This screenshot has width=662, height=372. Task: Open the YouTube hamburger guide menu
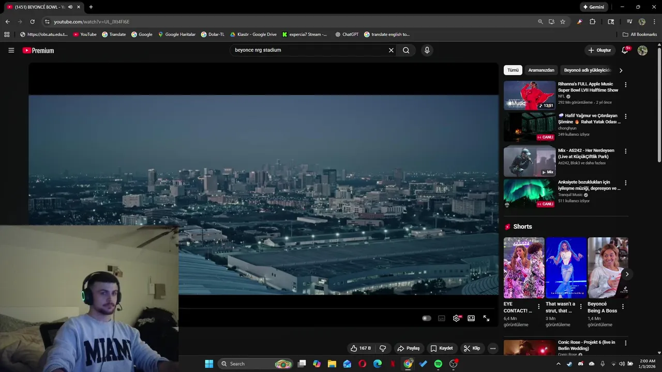tap(11, 50)
